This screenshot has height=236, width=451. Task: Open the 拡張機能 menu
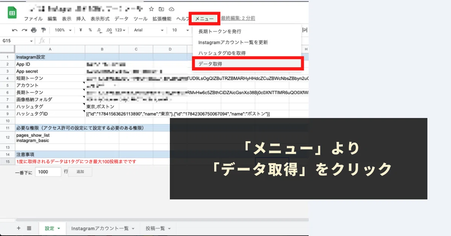point(162,18)
